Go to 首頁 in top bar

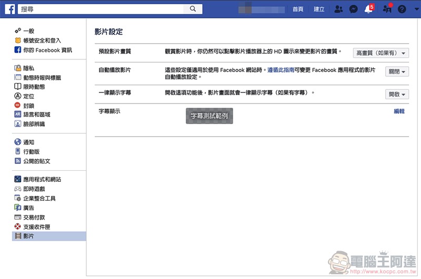(x=298, y=9)
